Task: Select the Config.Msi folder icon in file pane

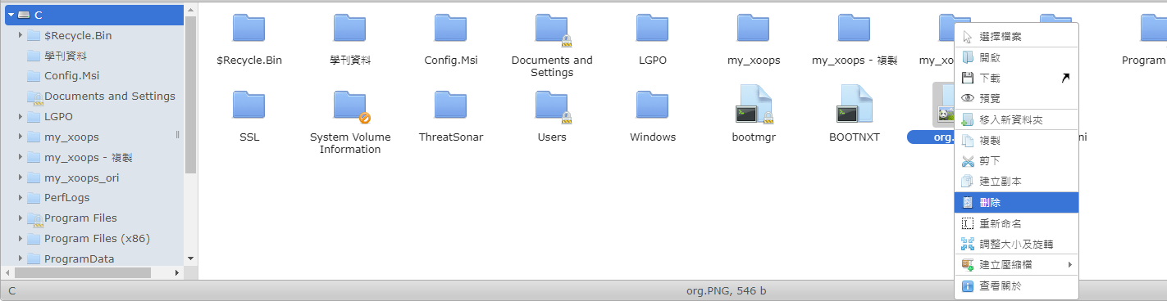Action: pos(451,29)
